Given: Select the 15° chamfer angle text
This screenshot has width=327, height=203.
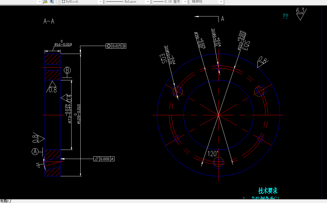Looking at the screenshot, I should click(x=38, y=165).
